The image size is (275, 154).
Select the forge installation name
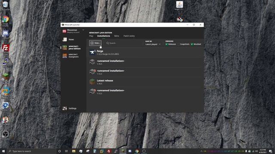coord(100,51)
